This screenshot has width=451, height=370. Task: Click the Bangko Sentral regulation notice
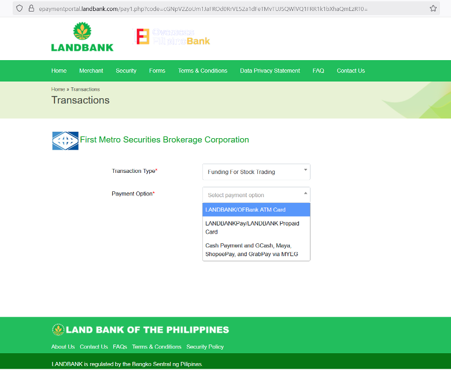(x=127, y=364)
